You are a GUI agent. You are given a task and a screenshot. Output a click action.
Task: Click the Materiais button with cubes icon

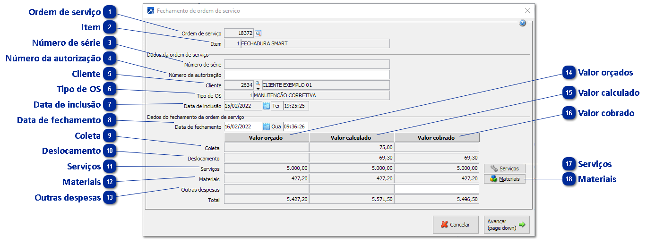click(x=505, y=179)
